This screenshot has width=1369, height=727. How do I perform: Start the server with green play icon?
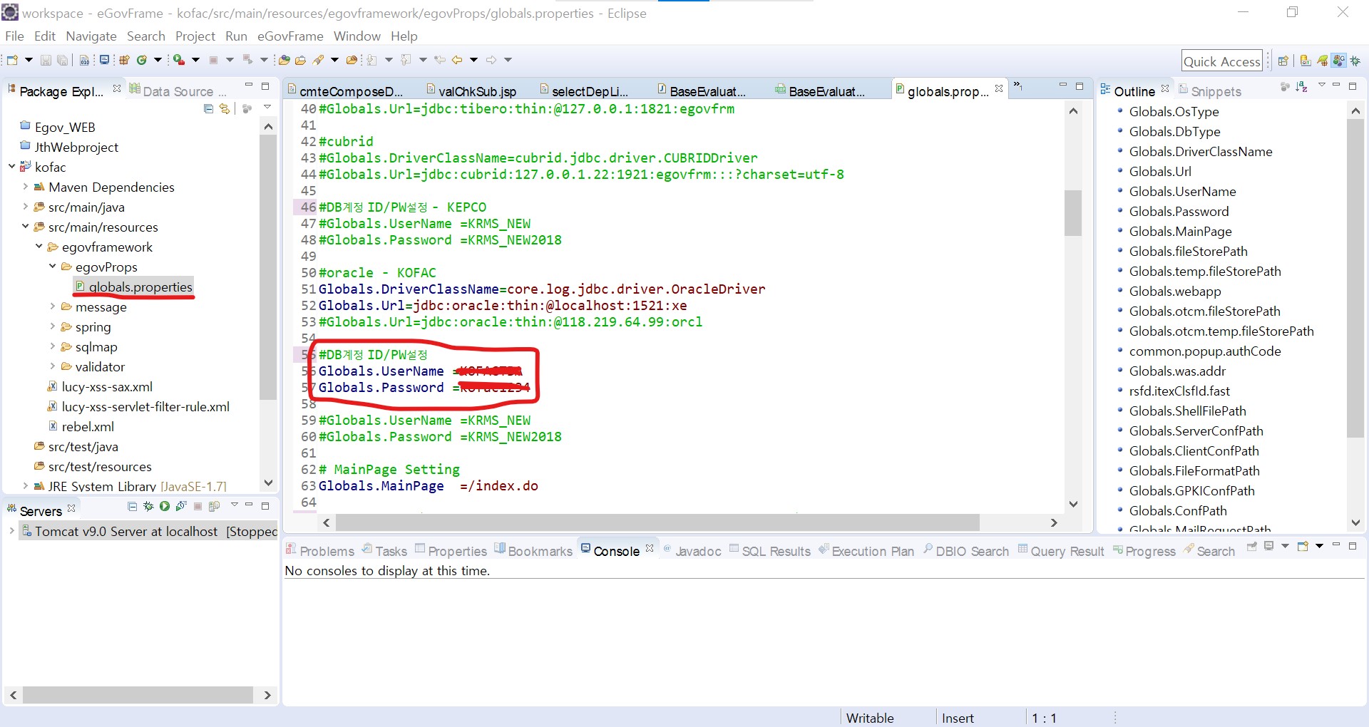165,506
